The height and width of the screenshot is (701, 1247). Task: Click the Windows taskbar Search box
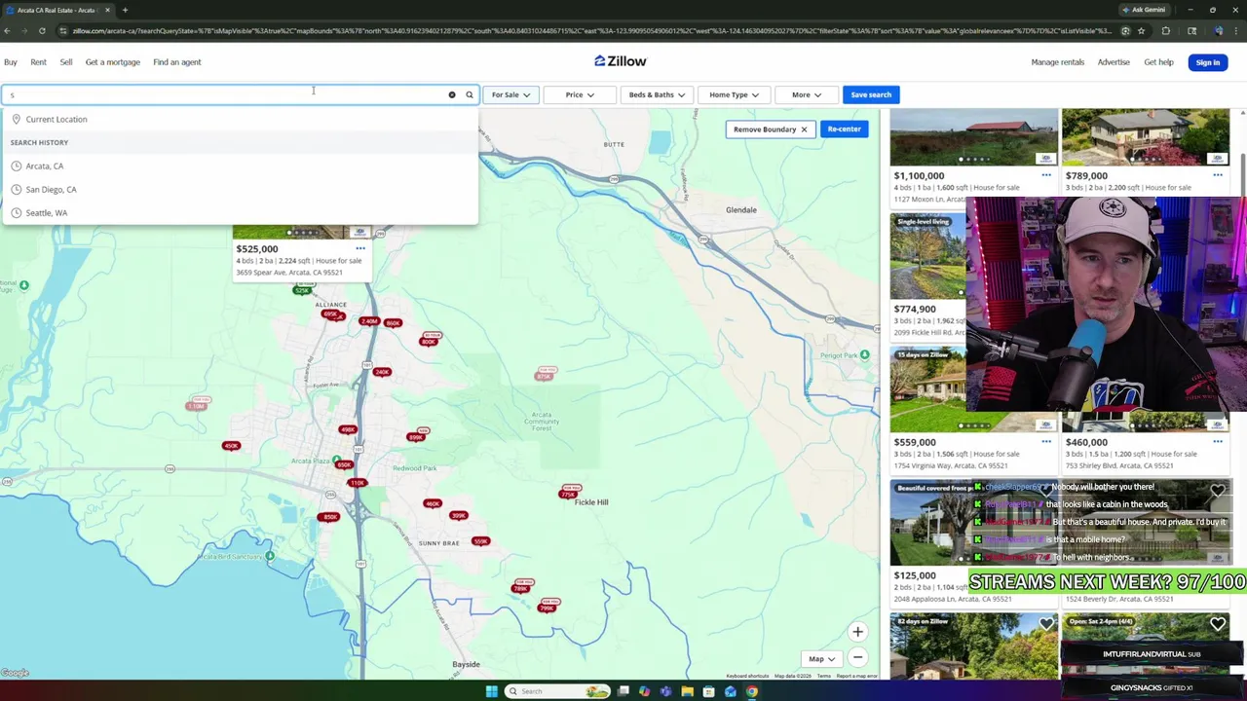(556, 691)
